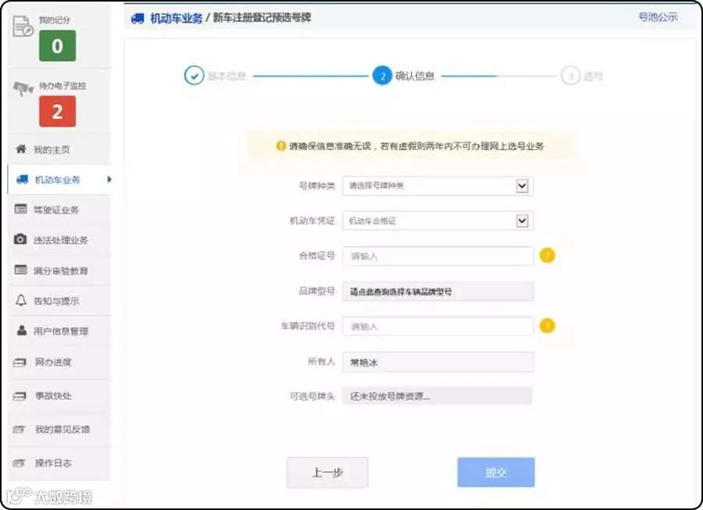This screenshot has width=703, height=510.
Task: Open 操作日志 sidebar menu
Action: point(59,463)
